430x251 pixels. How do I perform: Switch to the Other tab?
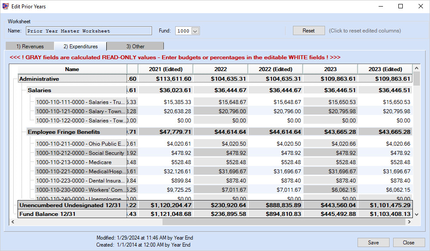(135, 47)
